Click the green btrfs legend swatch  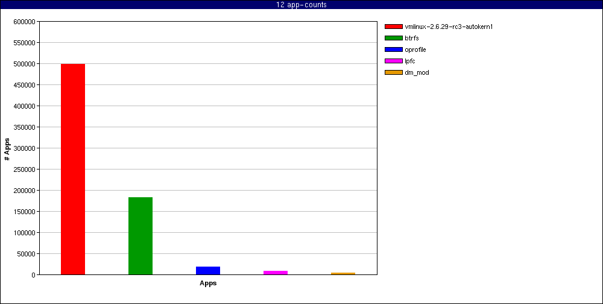pos(393,38)
